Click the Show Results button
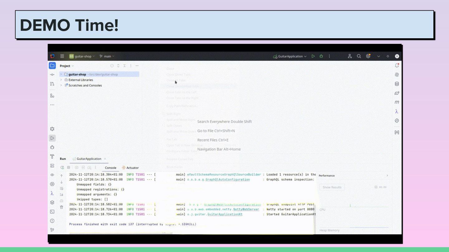Image resolution: width=449 pixels, height=252 pixels. click(x=332, y=187)
